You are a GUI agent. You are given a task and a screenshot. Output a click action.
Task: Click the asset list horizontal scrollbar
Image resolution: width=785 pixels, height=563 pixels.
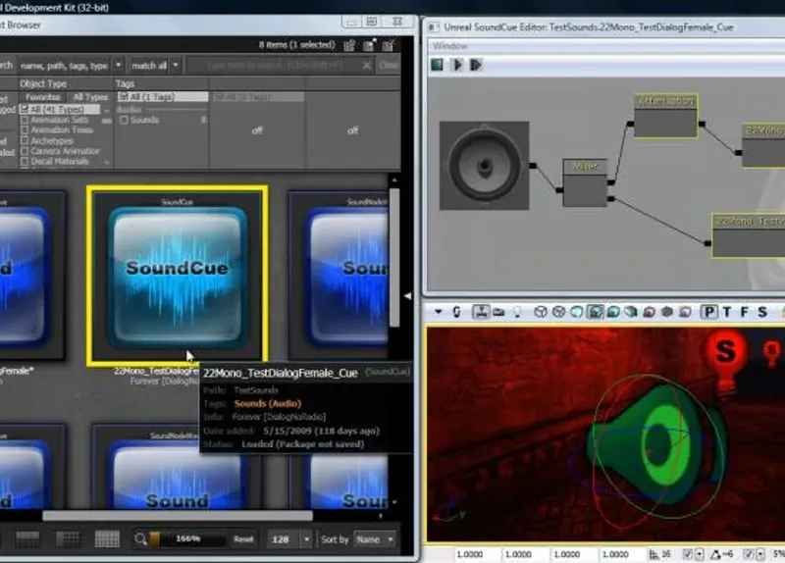point(178,516)
